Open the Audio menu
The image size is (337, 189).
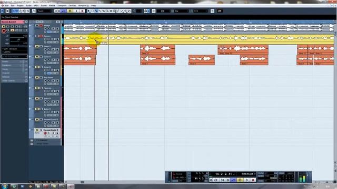28,6
